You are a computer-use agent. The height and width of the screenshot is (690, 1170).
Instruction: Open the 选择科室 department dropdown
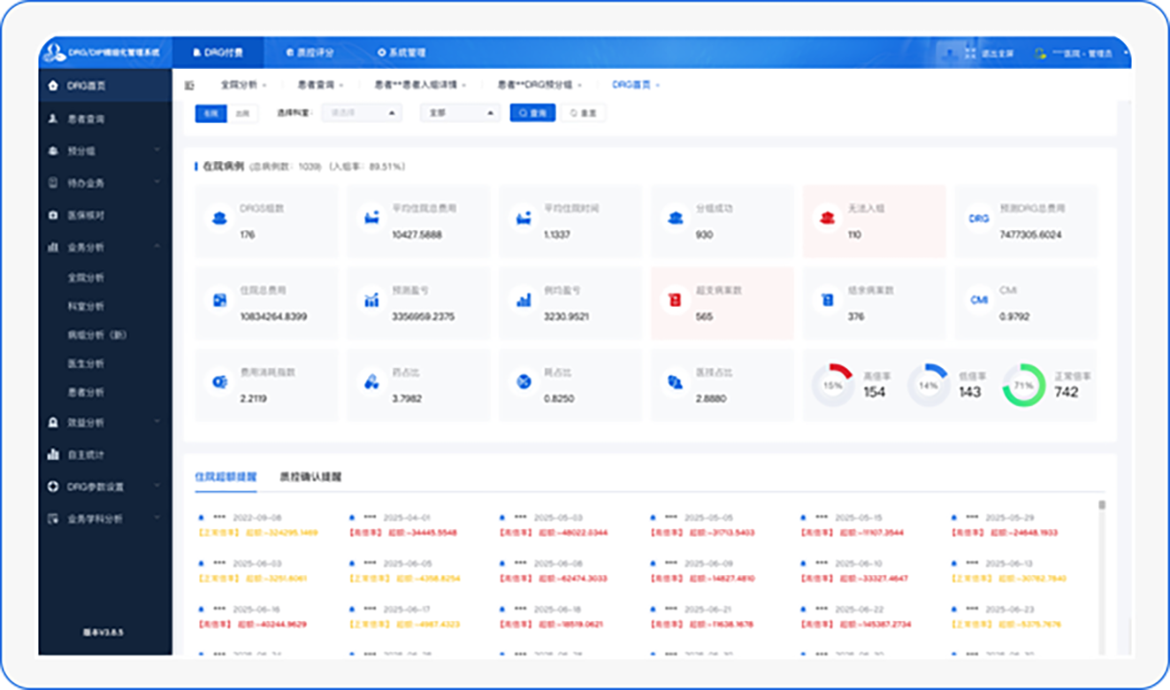(x=361, y=113)
